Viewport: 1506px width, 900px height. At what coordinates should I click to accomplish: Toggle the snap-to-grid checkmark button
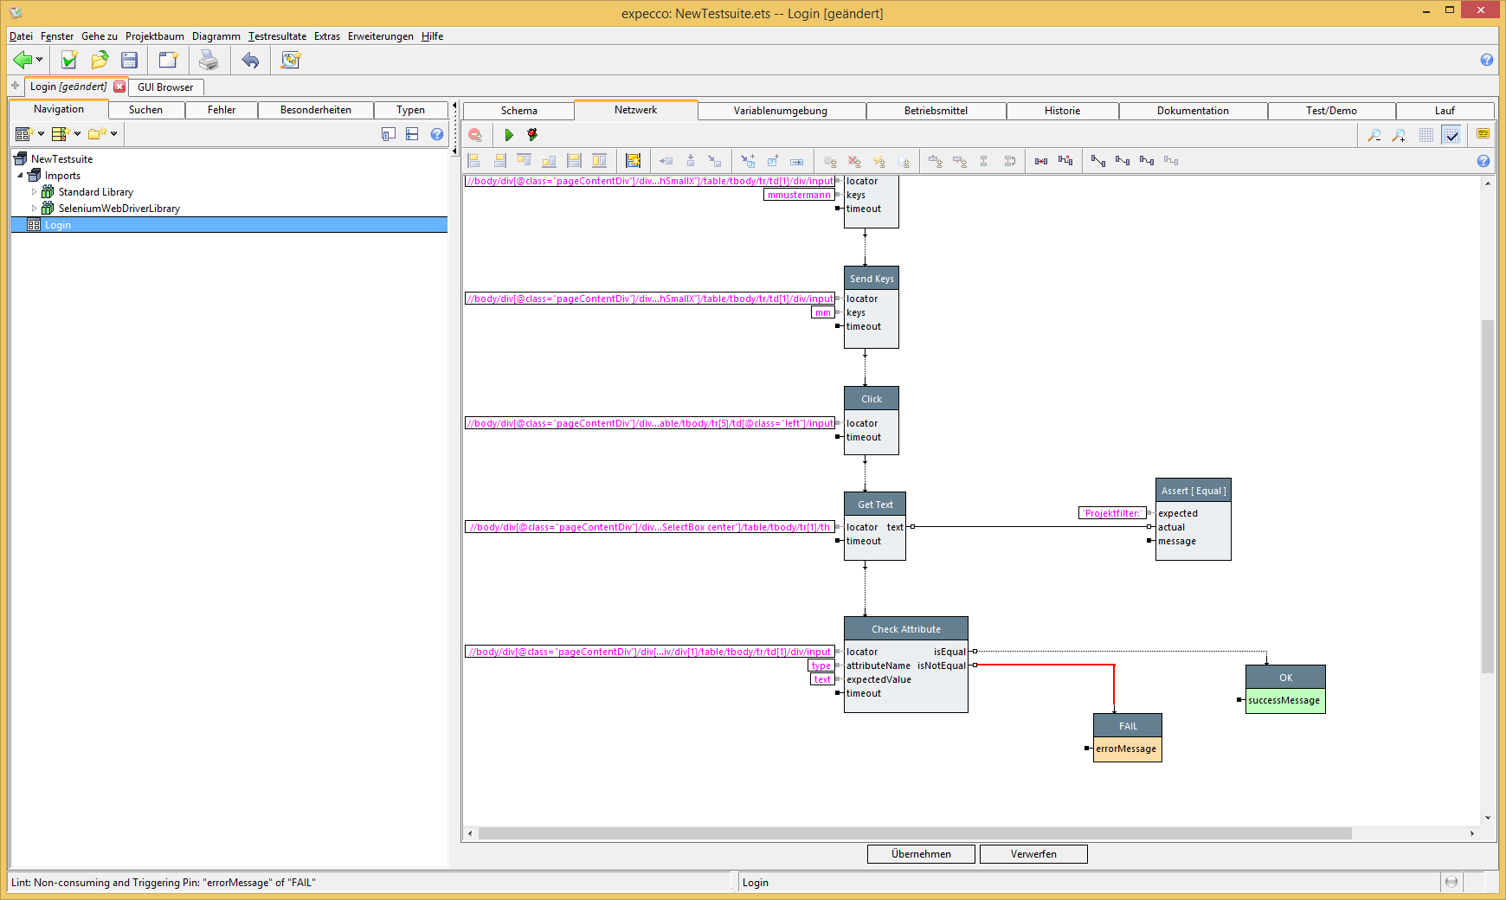1451,135
